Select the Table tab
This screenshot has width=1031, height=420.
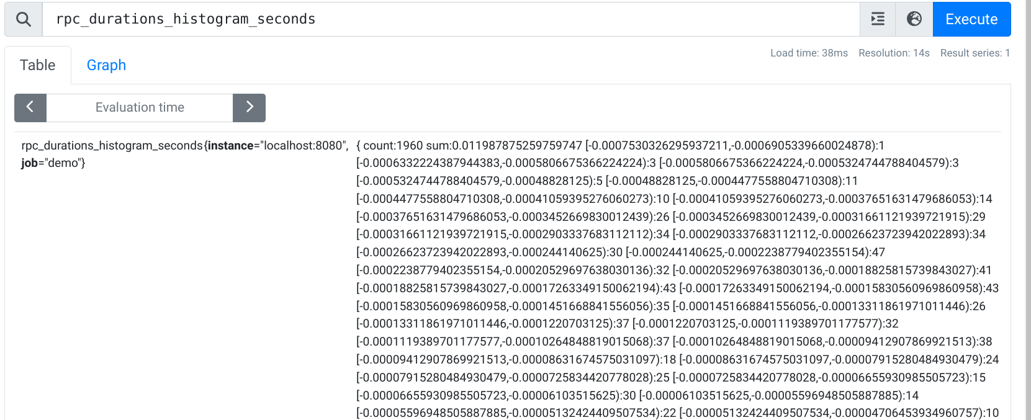coord(38,65)
